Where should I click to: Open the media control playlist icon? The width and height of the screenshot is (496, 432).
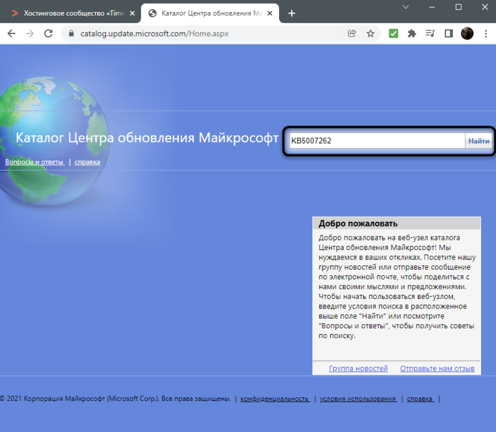pos(430,34)
